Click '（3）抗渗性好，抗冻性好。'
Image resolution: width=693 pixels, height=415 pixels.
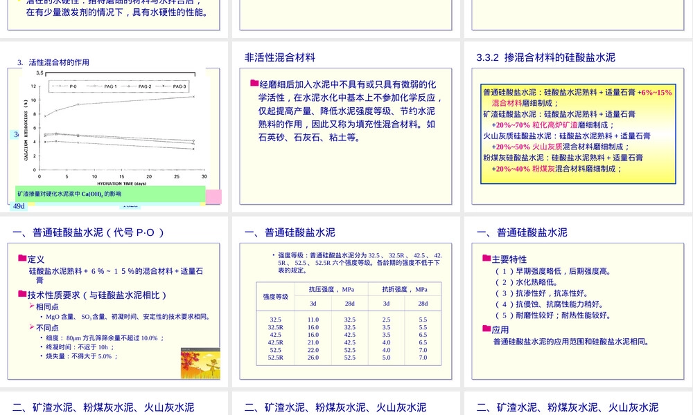point(541,293)
